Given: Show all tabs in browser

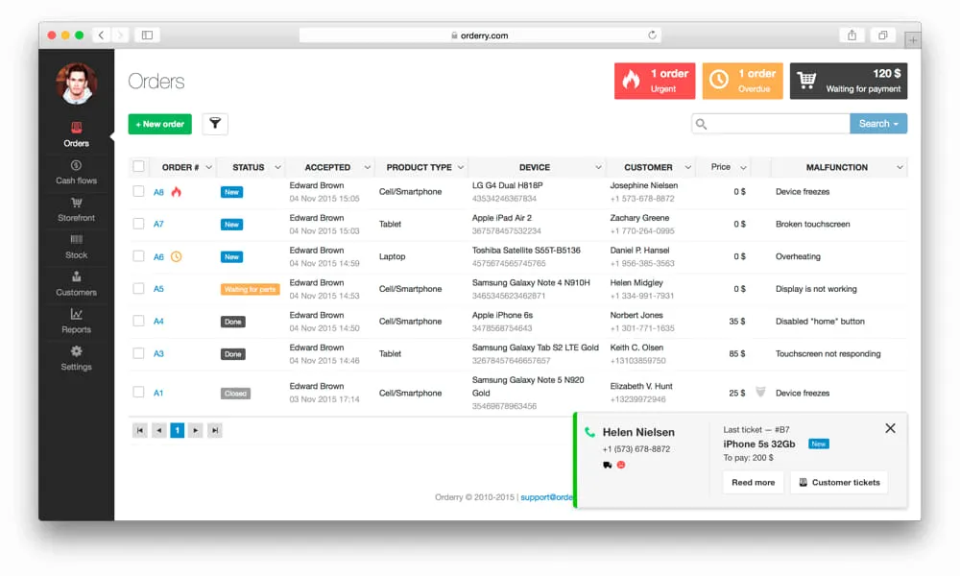Looking at the screenshot, I should (883, 35).
